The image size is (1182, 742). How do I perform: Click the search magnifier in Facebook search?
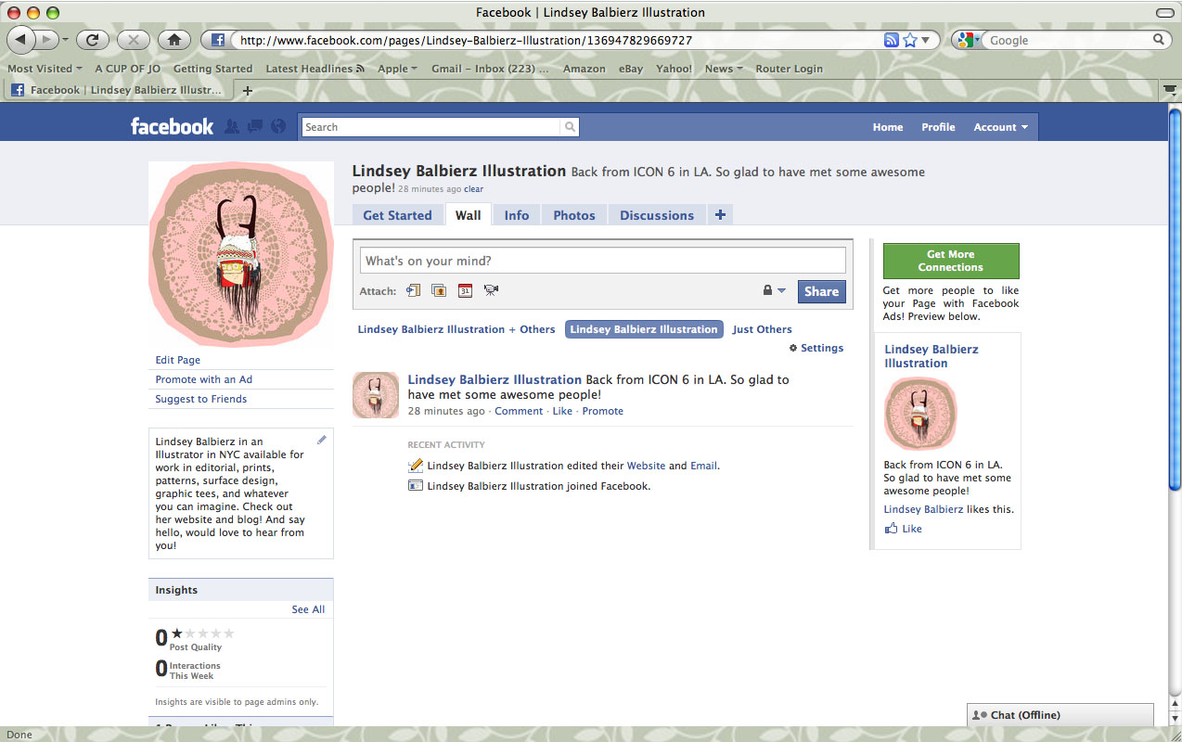coord(570,127)
